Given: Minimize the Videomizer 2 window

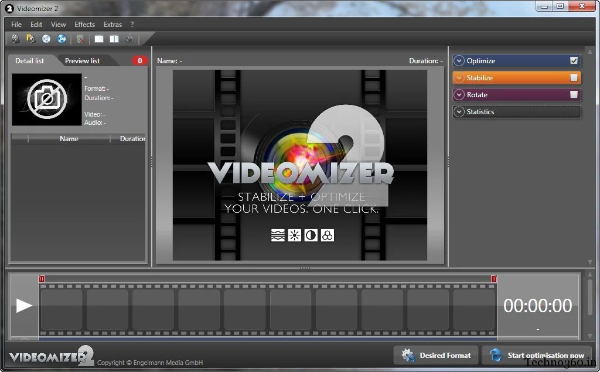Looking at the screenshot, I should 544,6.
